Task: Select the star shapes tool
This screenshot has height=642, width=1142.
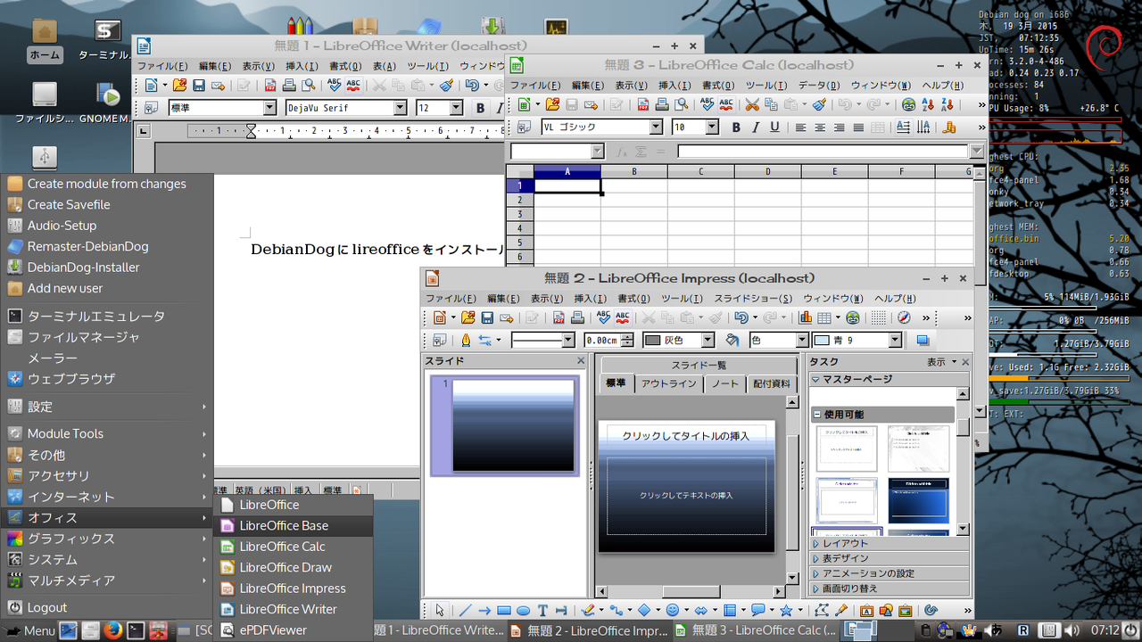Action: click(x=786, y=611)
